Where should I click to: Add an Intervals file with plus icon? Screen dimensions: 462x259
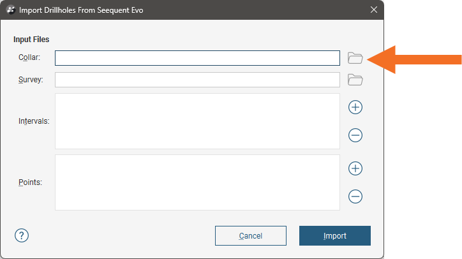pos(355,107)
